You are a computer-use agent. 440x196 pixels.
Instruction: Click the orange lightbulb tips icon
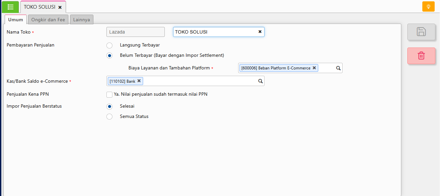pyautogui.click(x=428, y=7)
